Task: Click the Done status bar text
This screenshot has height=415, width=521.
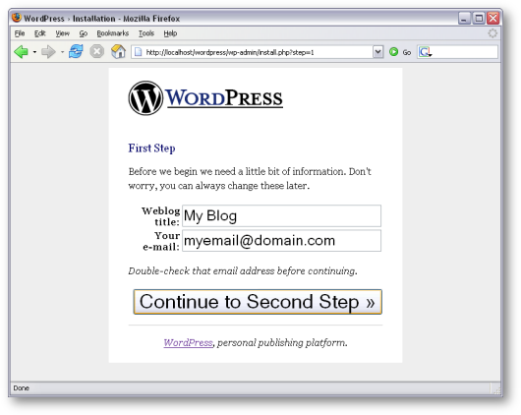Action: [x=22, y=388]
